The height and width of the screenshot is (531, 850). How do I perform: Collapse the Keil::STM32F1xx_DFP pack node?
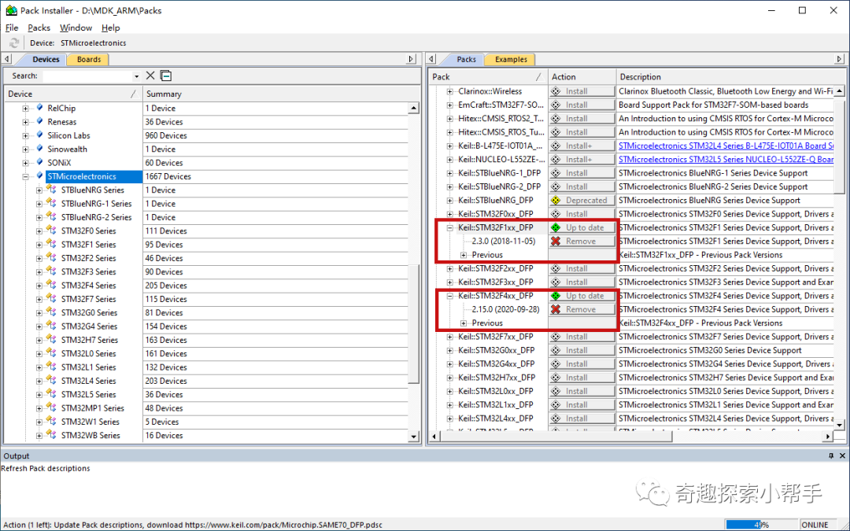click(450, 227)
